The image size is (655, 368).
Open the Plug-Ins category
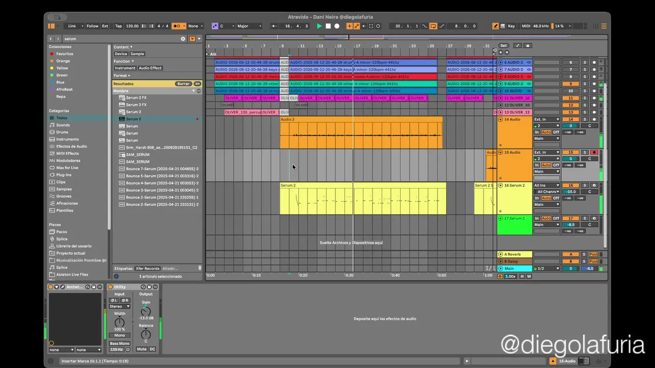64,175
